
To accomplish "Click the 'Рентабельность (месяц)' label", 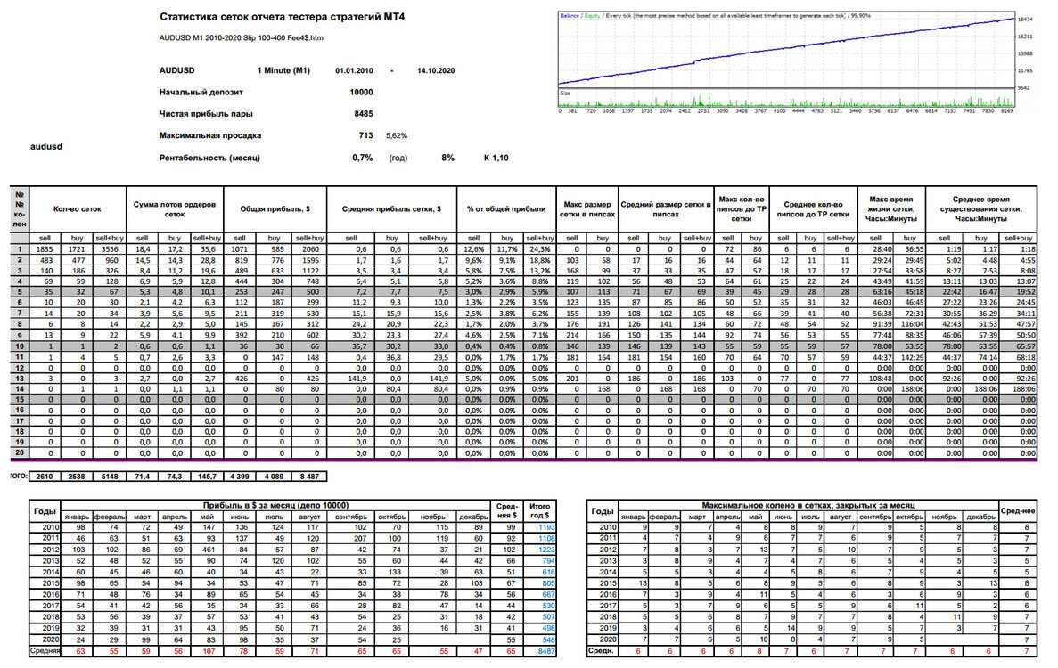I will pos(209,158).
